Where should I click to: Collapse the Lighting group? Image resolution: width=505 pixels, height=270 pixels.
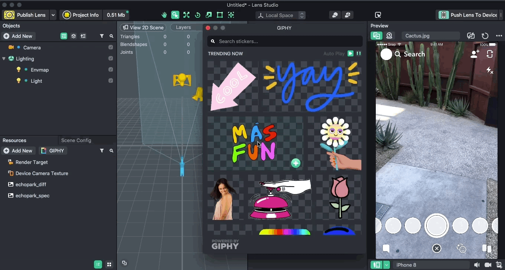pos(4,59)
